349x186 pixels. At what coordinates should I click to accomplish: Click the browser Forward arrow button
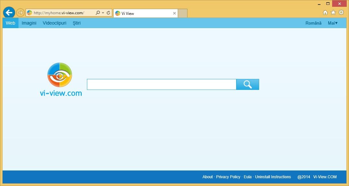(20, 13)
